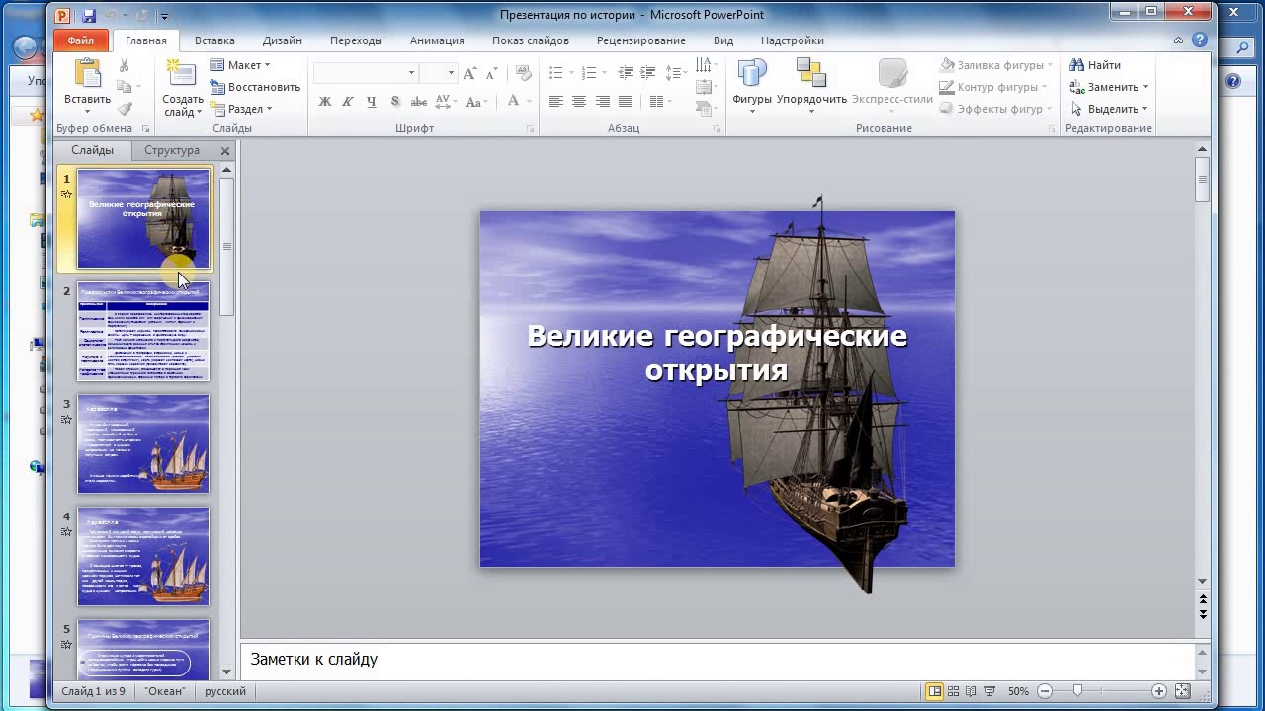Click the zoom slider in status bar

point(1077,691)
